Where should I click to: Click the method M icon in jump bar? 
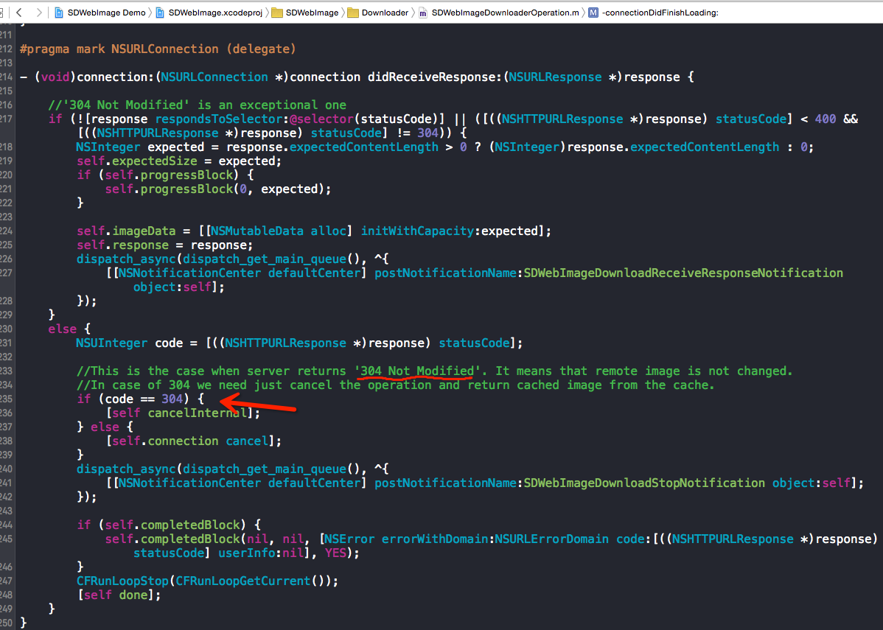[593, 13]
